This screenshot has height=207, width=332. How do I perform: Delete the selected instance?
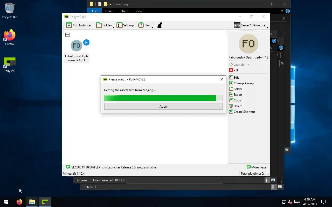[236, 106]
